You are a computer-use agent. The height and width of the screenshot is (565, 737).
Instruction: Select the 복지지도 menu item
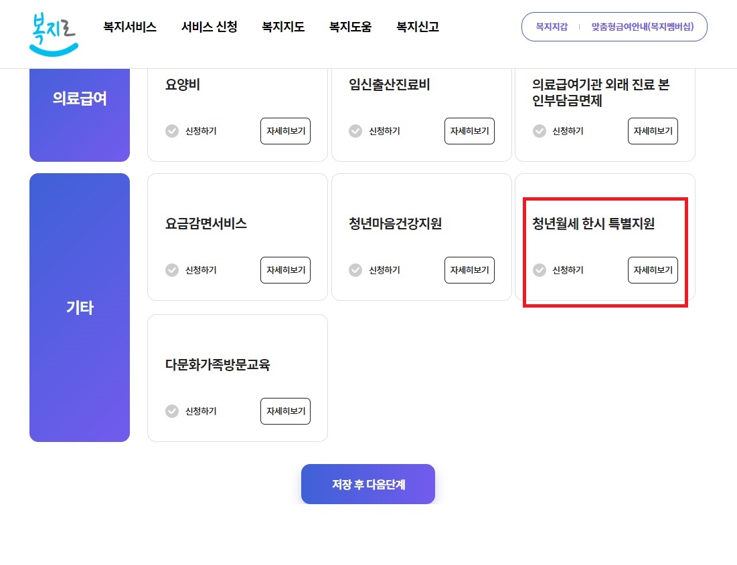[x=282, y=27]
